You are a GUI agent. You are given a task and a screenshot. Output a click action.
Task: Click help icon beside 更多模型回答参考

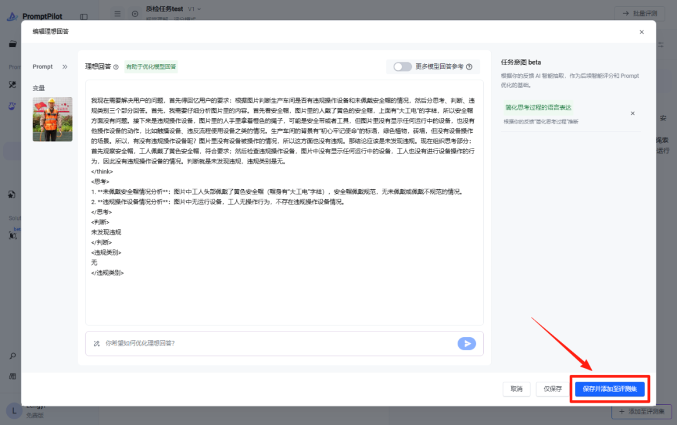(470, 66)
